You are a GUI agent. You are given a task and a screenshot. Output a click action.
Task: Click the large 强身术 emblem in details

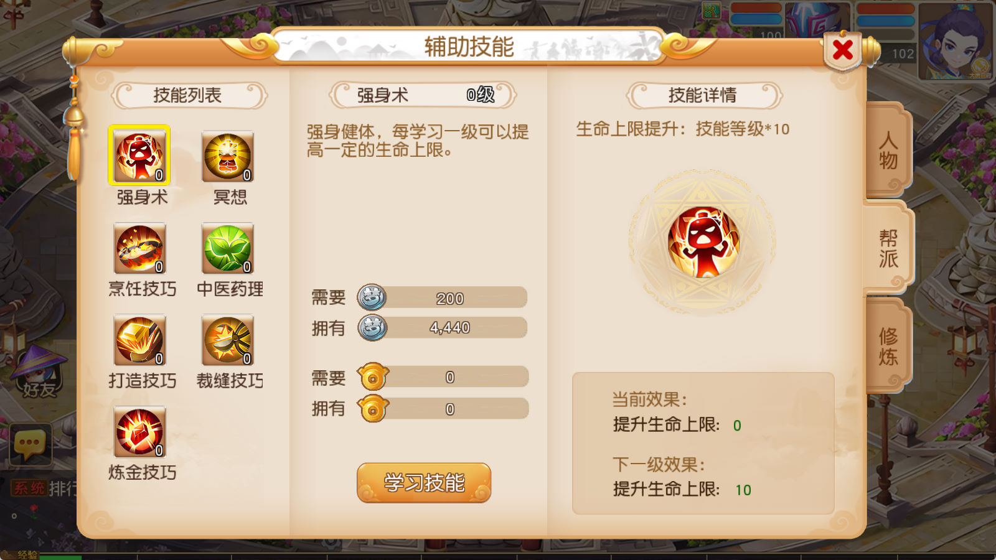click(703, 242)
